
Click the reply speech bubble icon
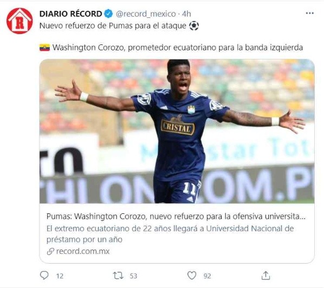coord(44,276)
